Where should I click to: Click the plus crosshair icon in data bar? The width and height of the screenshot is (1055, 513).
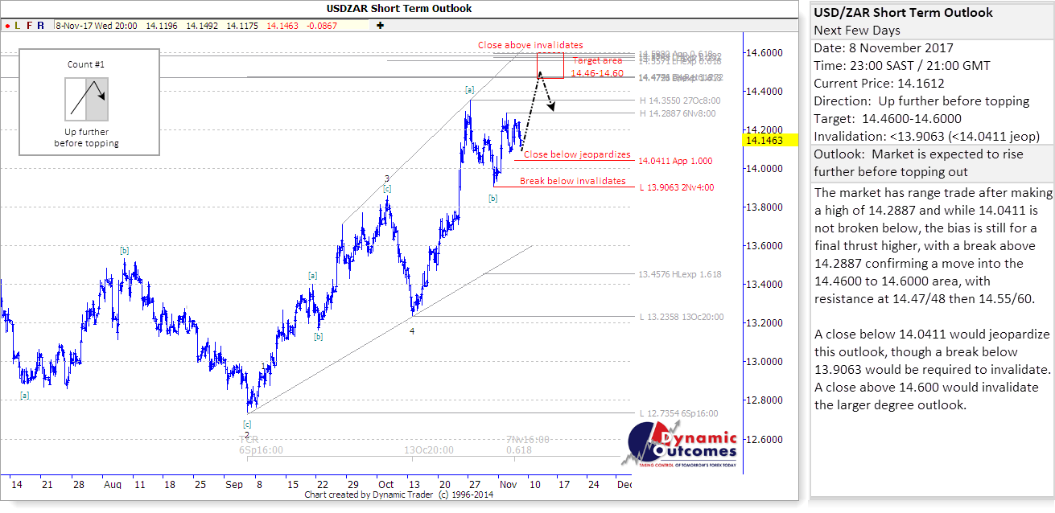coord(380,26)
